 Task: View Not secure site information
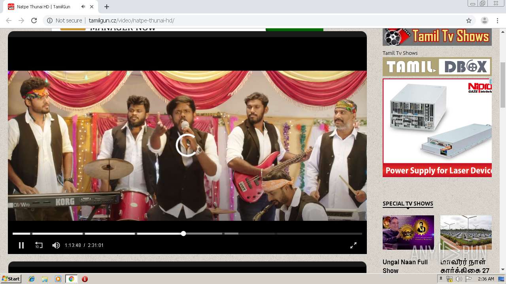point(64,21)
